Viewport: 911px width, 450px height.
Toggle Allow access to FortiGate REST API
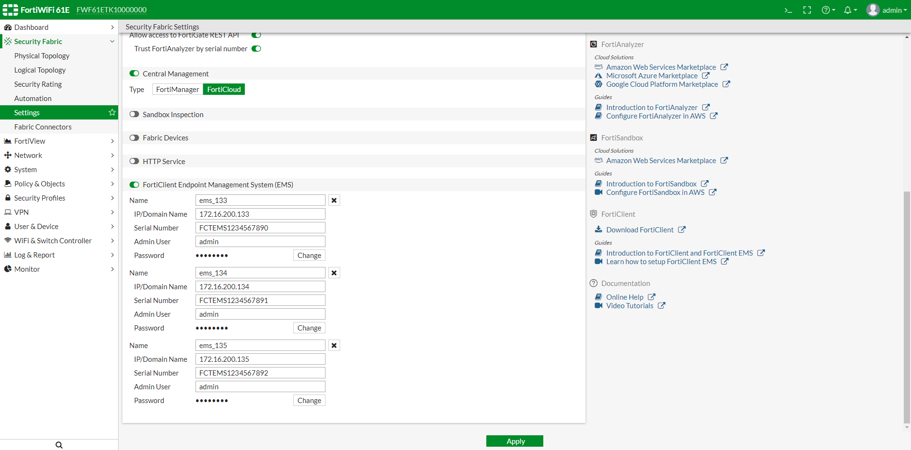click(256, 35)
